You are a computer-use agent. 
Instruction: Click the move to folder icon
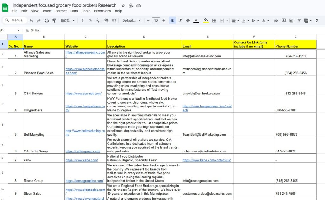coord(131,6)
